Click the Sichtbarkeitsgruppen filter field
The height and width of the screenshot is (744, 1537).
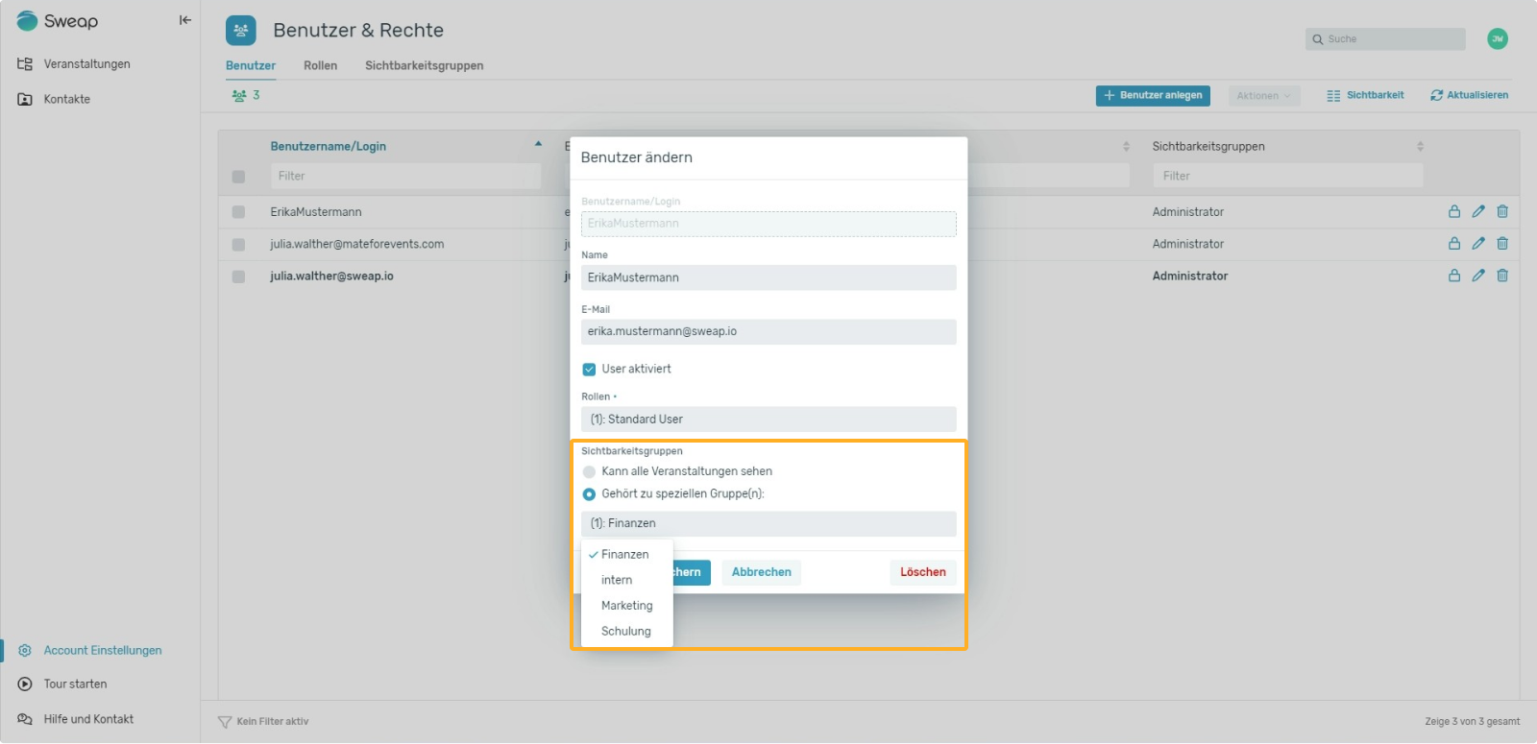[1288, 177]
